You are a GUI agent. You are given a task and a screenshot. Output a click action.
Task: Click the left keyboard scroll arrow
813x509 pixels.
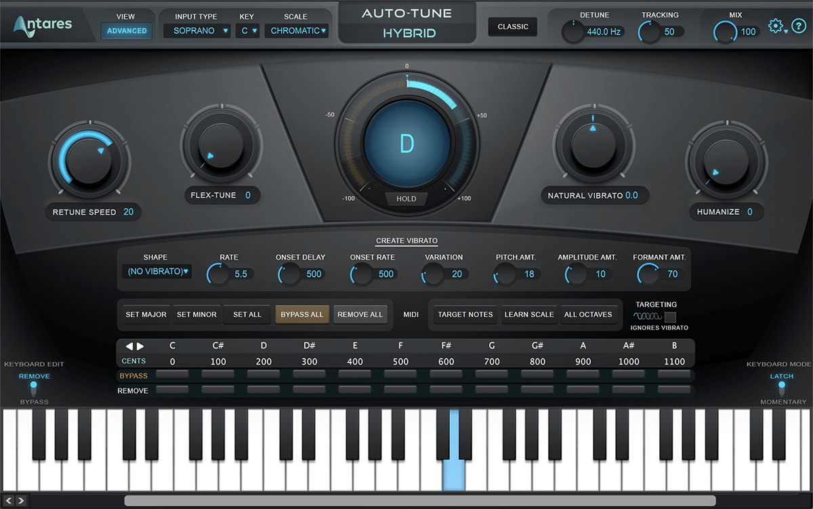point(8,500)
